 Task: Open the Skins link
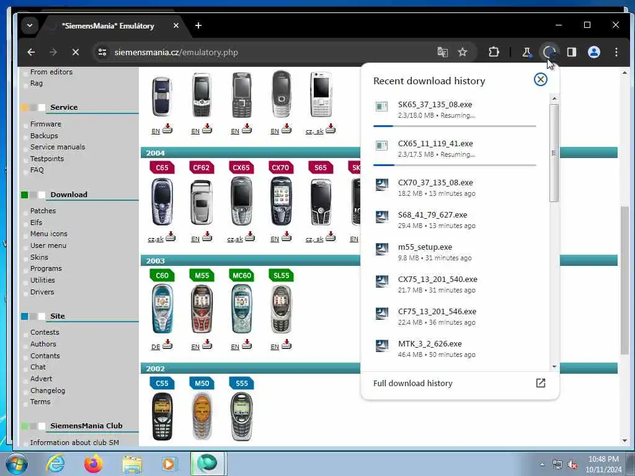(x=39, y=257)
